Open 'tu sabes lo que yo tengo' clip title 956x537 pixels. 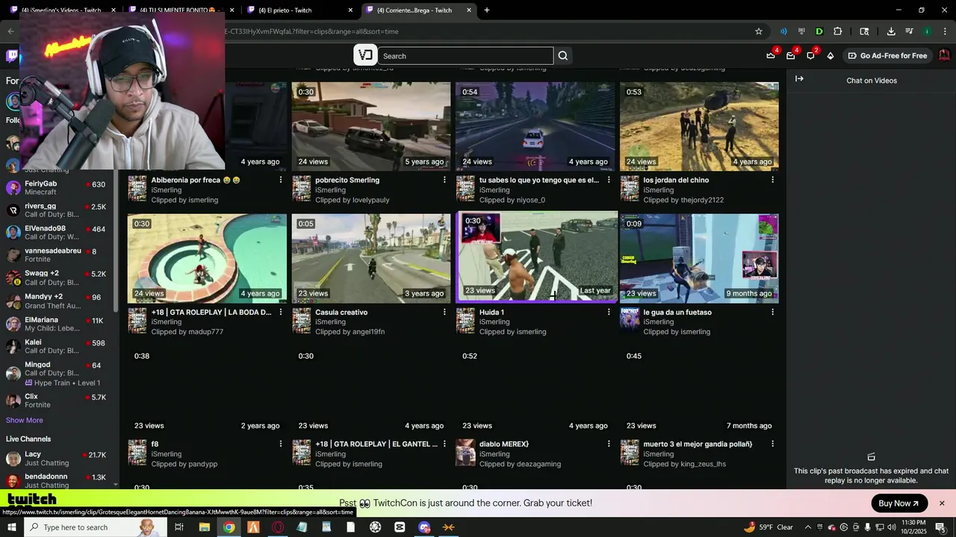[x=539, y=180]
